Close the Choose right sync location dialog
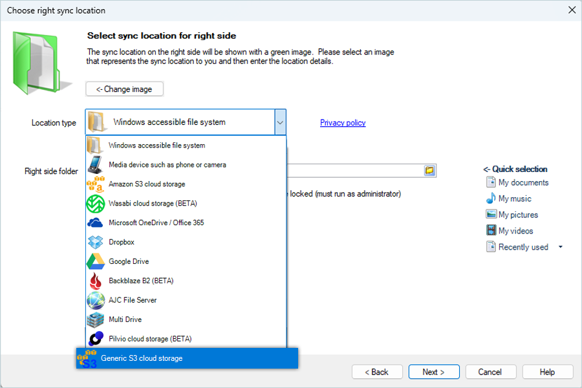The width and height of the screenshot is (582, 388). tap(572, 10)
